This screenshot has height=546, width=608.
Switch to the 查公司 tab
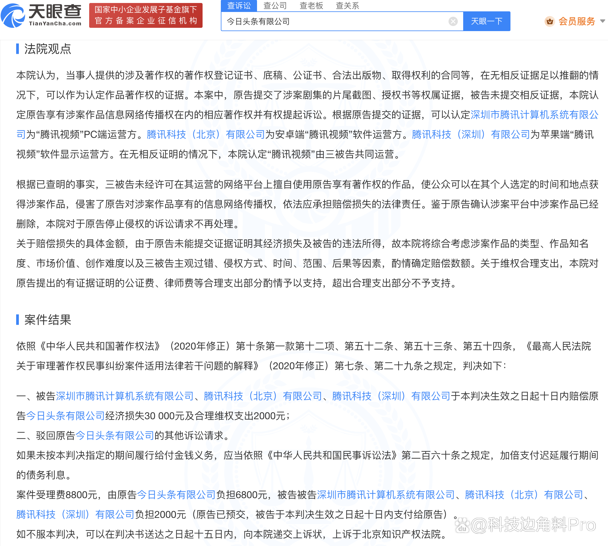click(x=275, y=6)
